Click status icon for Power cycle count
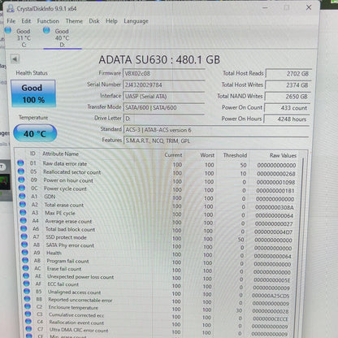Image resolution: width=338 pixels, height=338 pixels. click(22, 188)
